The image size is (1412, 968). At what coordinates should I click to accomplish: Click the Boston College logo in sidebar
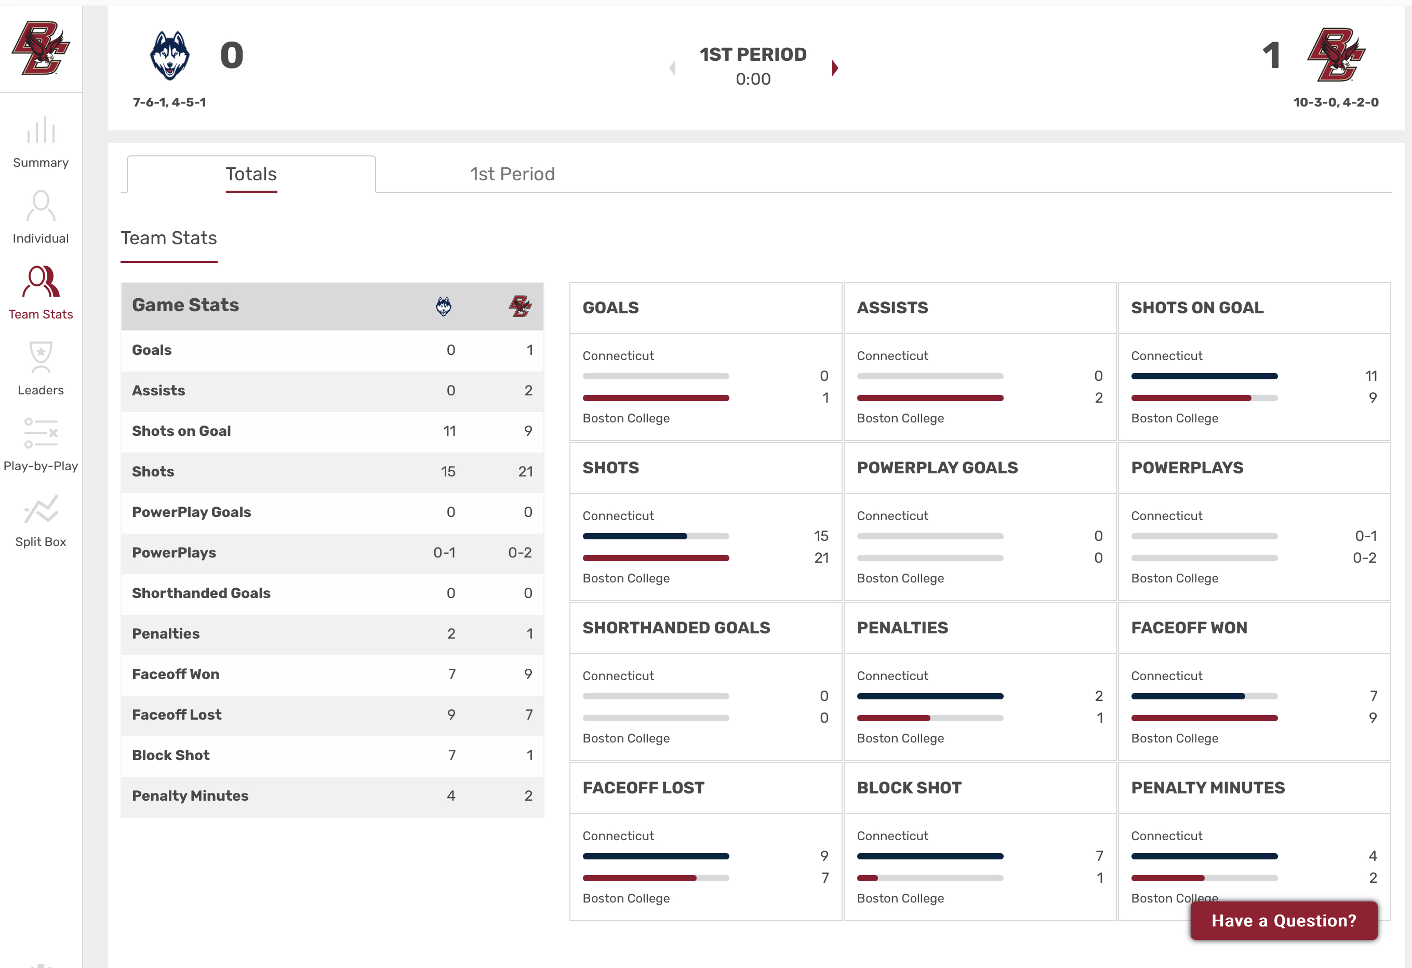(x=41, y=48)
